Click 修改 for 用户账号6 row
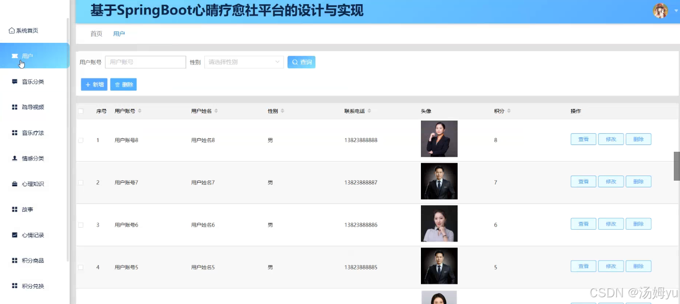This screenshot has height=304, width=680. click(611, 224)
